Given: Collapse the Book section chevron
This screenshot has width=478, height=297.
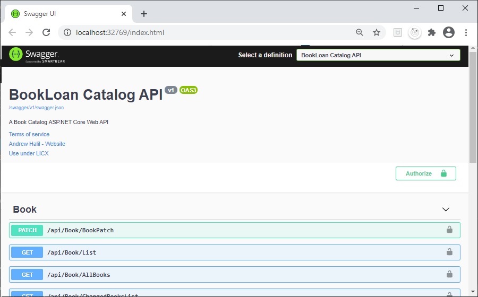Looking at the screenshot, I should click(446, 209).
